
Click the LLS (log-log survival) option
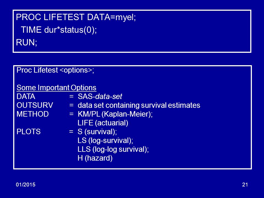click(x=113, y=149)
